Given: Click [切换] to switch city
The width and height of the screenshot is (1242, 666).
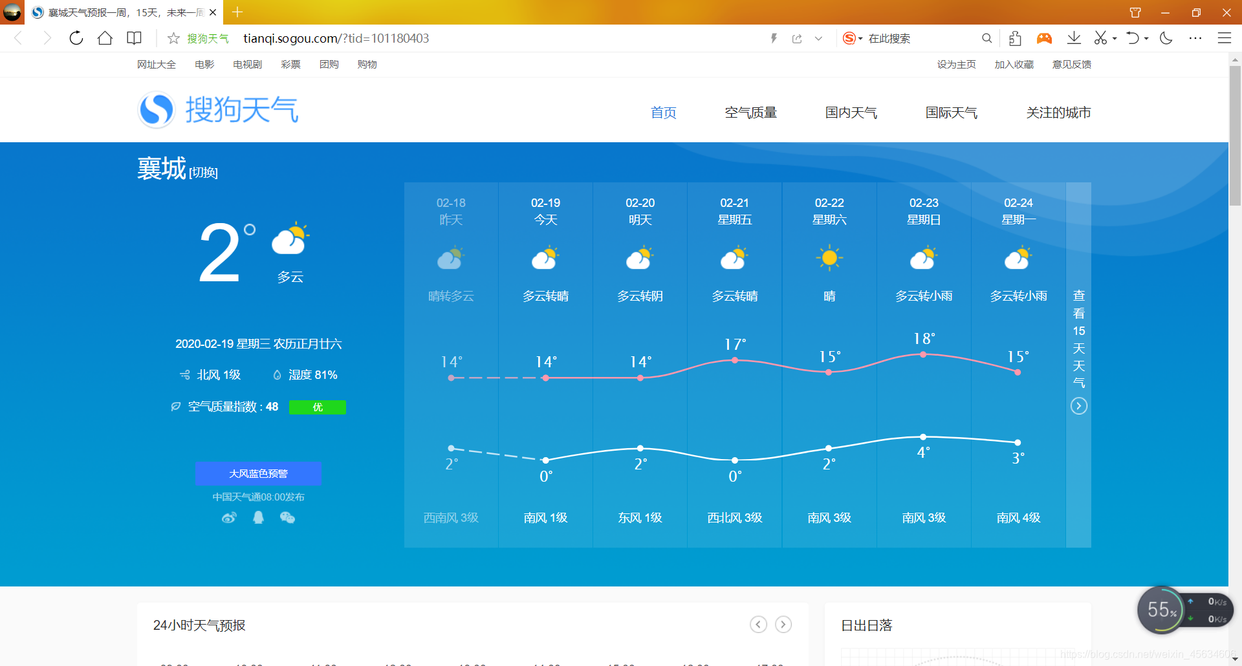Looking at the screenshot, I should pyautogui.click(x=203, y=173).
